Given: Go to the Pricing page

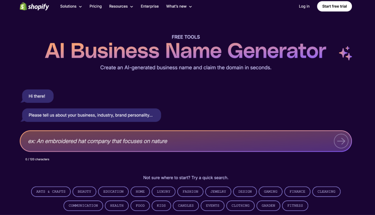Looking at the screenshot, I should point(96,7).
